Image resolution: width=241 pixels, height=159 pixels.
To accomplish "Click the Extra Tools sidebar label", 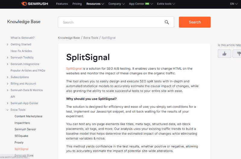I will pyautogui.click(x=18, y=110).
